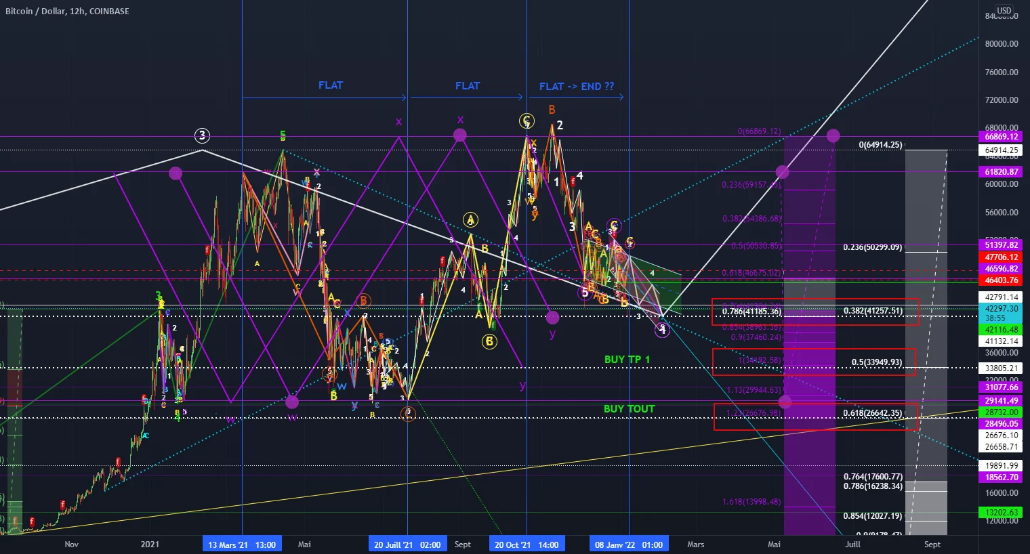The image size is (1030, 554).
Task: Click the Fibonacci label 0.382(41257.51)
Action: pyautogui.click(x=873, y=311)
